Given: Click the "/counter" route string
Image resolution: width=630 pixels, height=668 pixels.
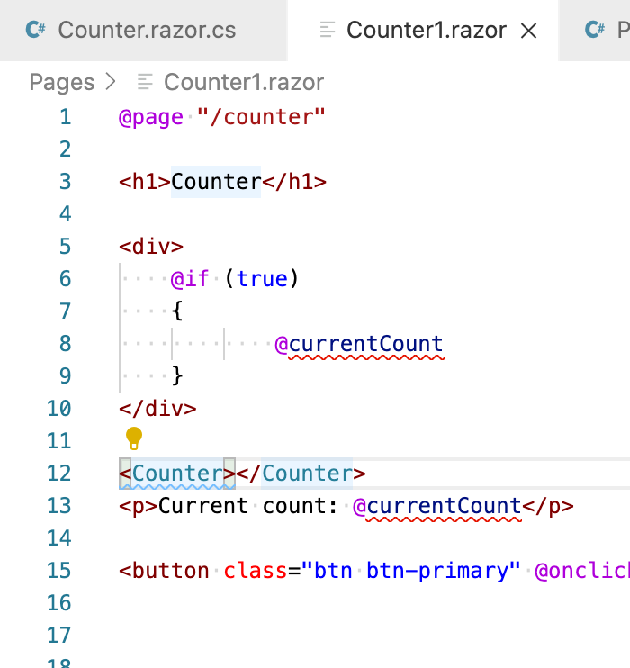Looking at the screenshot, I should coord(262,117).
